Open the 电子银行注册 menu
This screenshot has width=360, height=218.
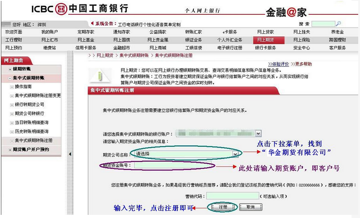tap(230, 48)
